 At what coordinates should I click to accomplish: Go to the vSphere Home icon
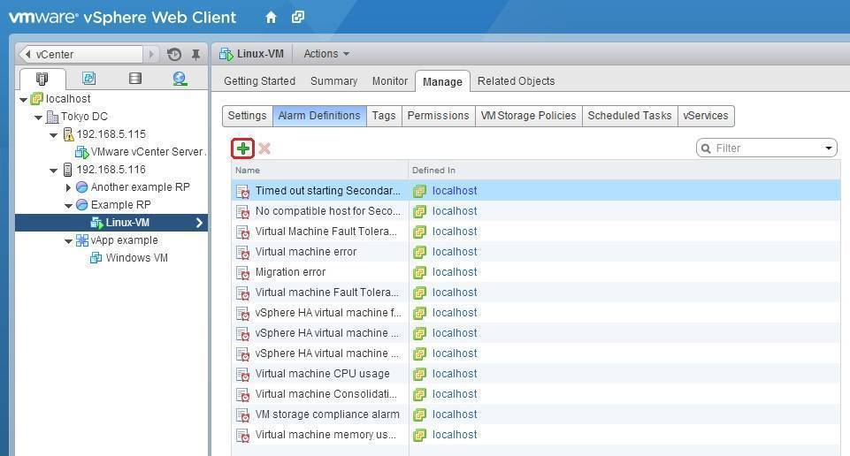click(271, 18)
